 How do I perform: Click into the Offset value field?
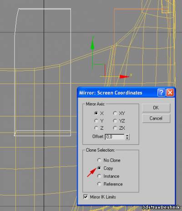pyautogui.click(x=115, y=137)
